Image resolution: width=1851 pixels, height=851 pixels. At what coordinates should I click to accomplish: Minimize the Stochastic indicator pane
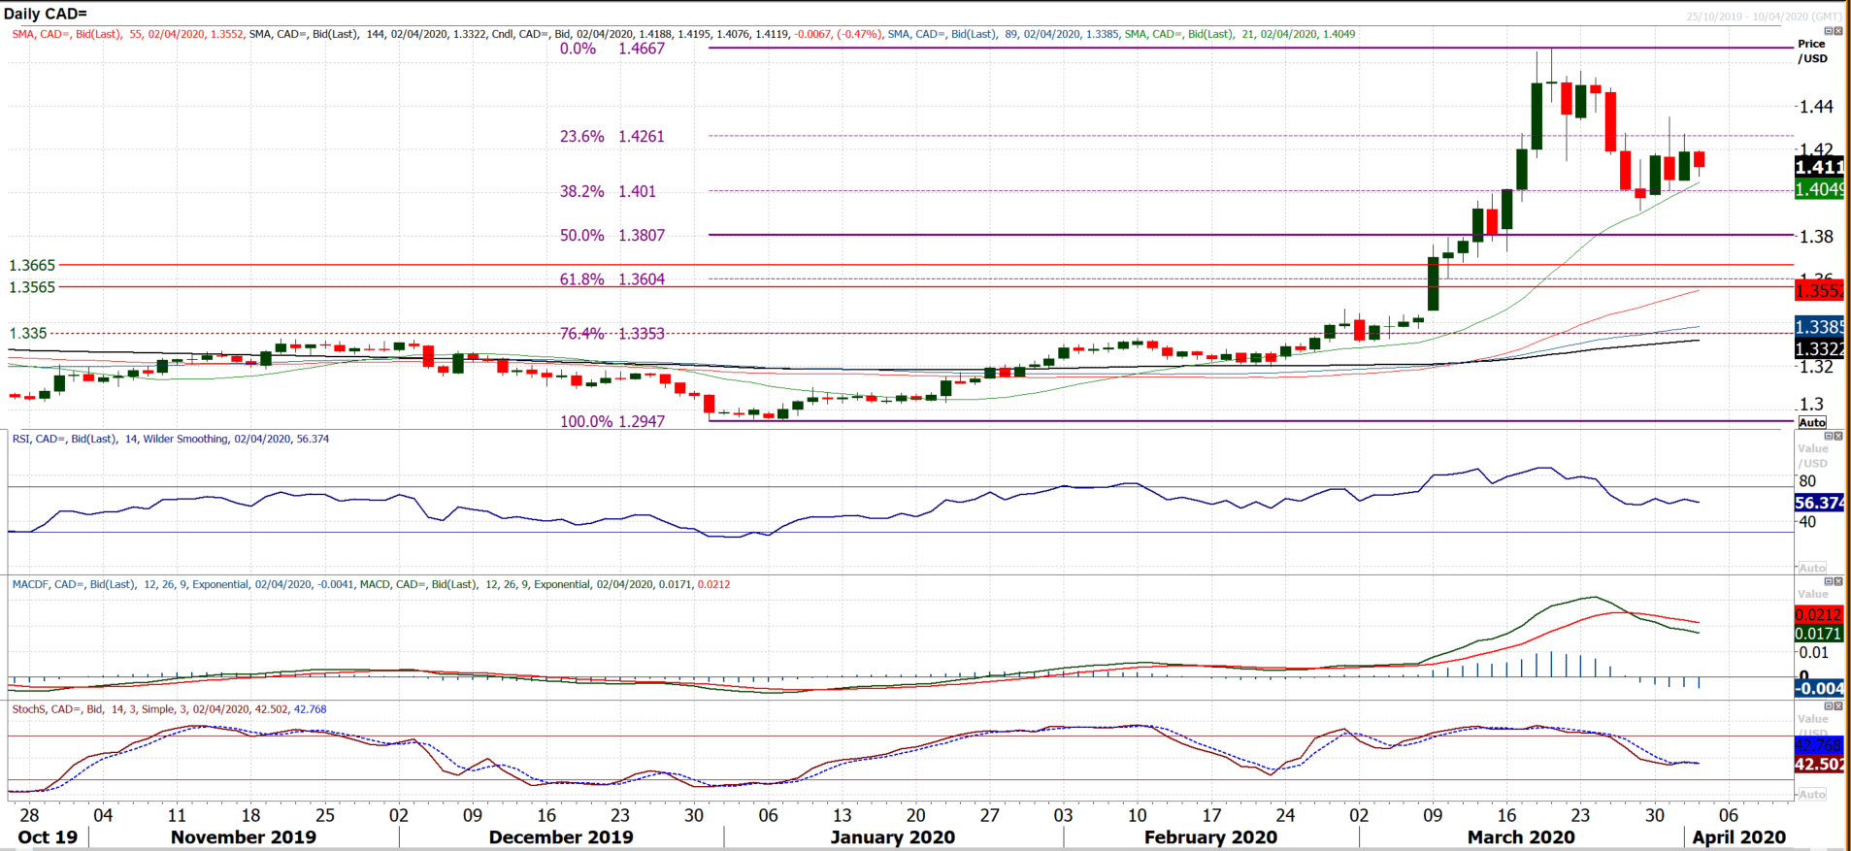(1829, 706)
